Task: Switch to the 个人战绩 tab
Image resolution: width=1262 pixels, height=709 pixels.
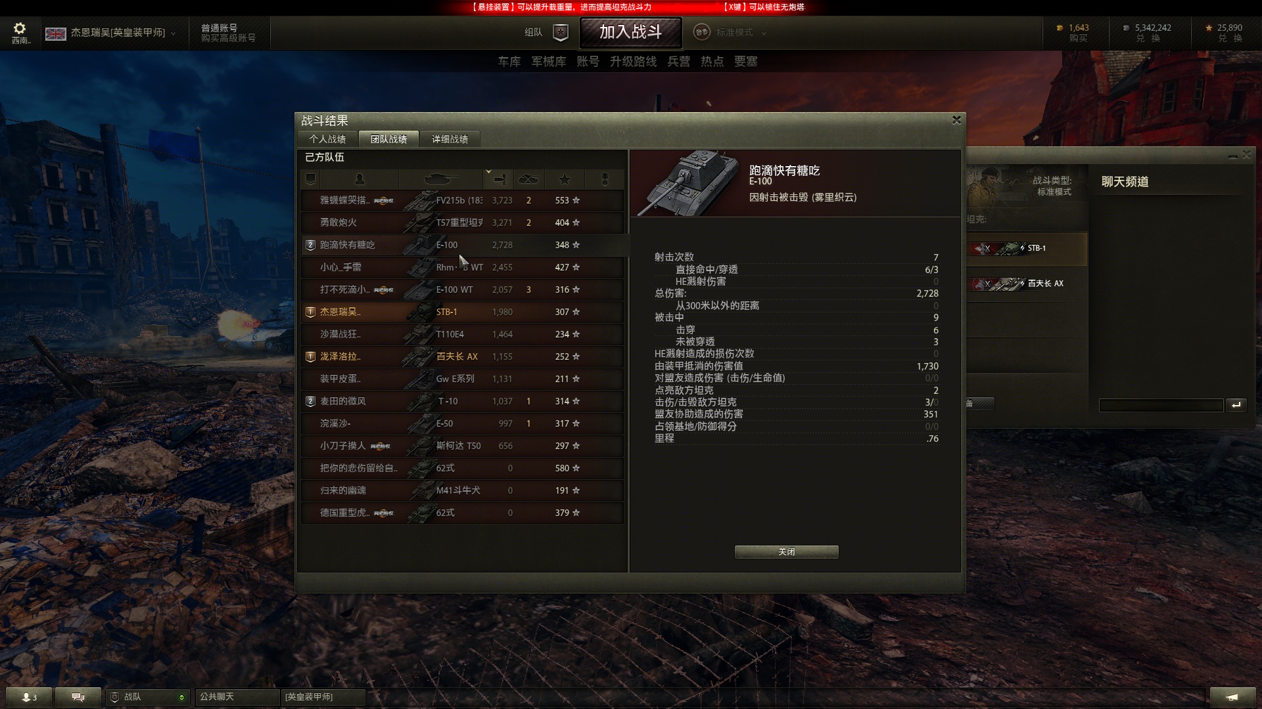Action: [x=327, y=139]
